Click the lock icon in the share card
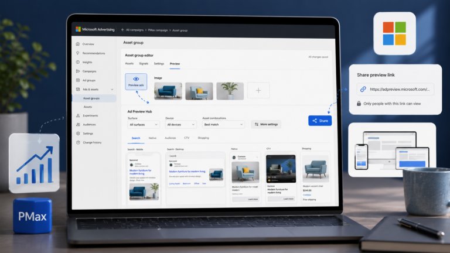The height and width of the screenshot is (253, 450). click(x=359, y=104)
